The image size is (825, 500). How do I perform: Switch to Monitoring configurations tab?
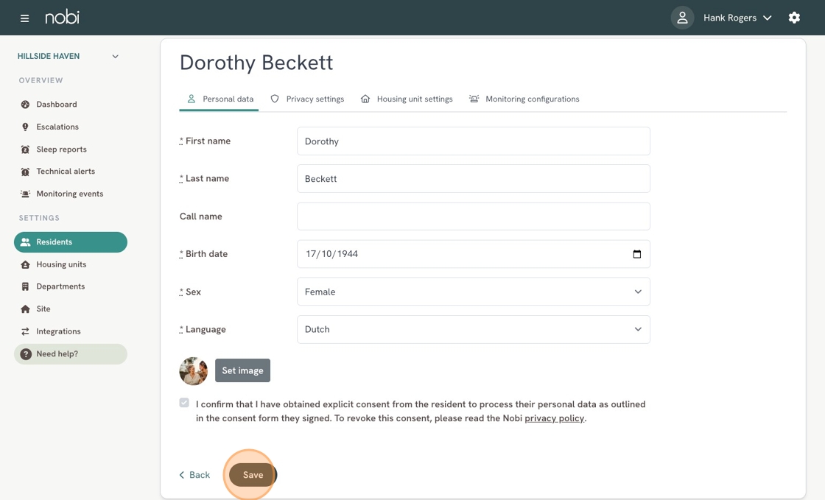524,99
